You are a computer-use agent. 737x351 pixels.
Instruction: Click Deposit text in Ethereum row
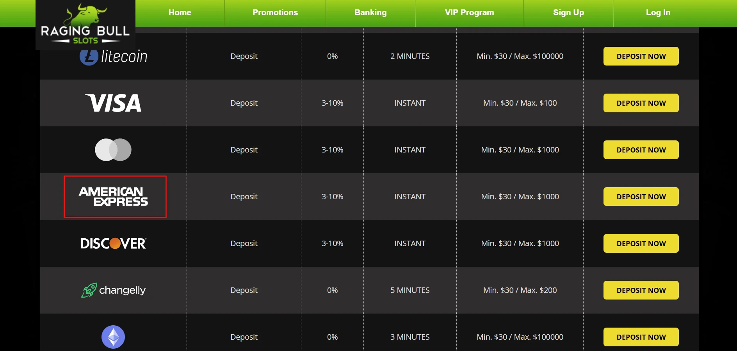[244, 337]
